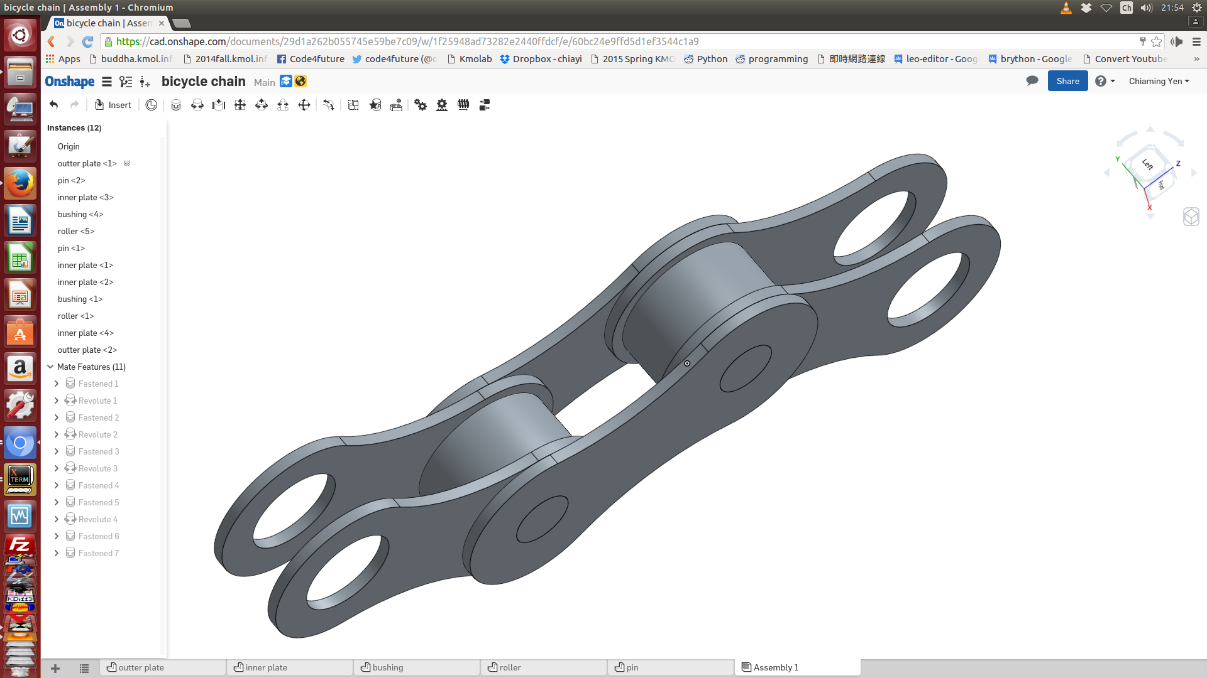Viewport: 1207px width, 678px height.
Task: Select the Slider mate tool
Action: tap(219, 105)
